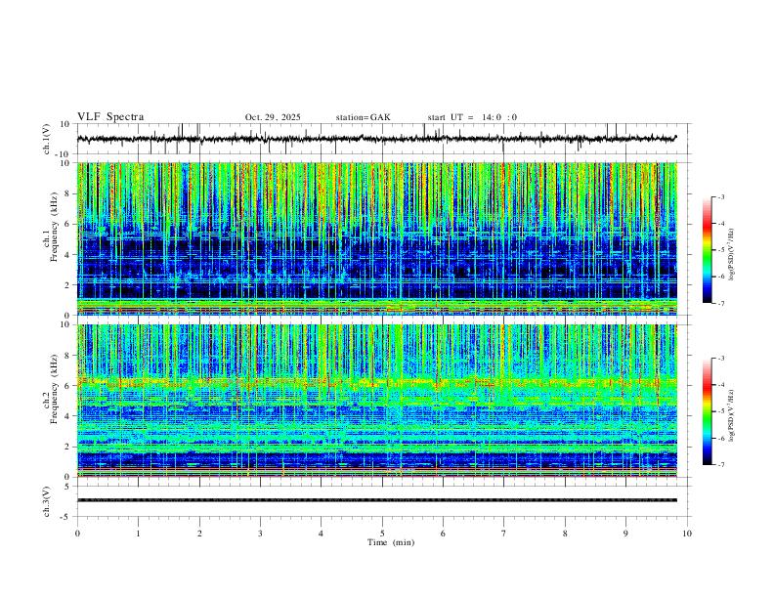The height and width of the screenshot is (598, 774).
Task: Click the time axis tick label "0"
Action: [77, 534]
